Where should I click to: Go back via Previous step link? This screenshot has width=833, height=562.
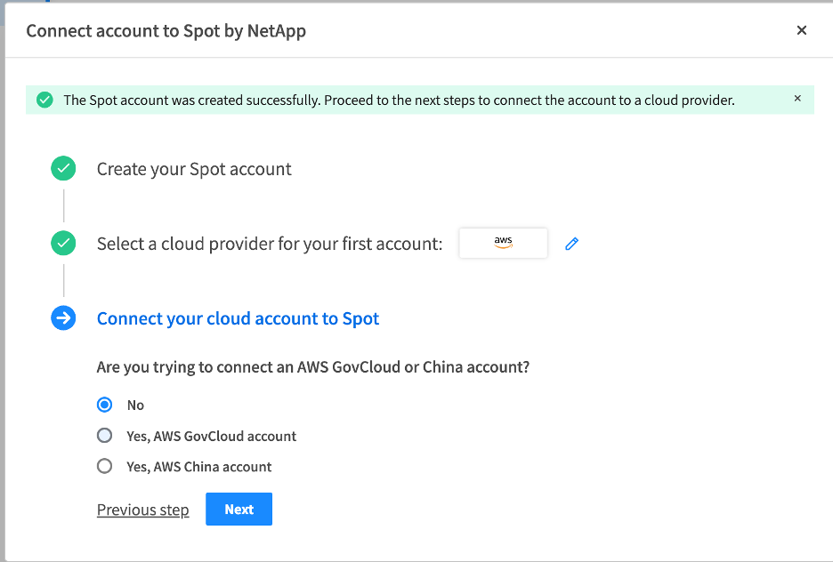[143, 510]
